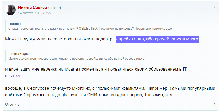Click the comment rating counter showing 0
The image size is (222, 111).
point(214,105)
